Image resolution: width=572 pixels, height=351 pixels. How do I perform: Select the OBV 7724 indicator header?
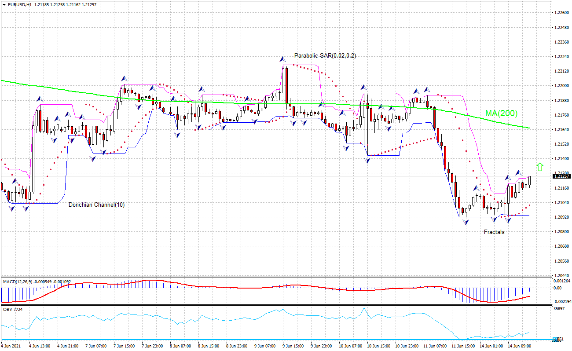(x=12, y=309)
